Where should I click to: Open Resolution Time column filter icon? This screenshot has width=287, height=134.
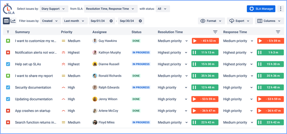pos(215,32)
